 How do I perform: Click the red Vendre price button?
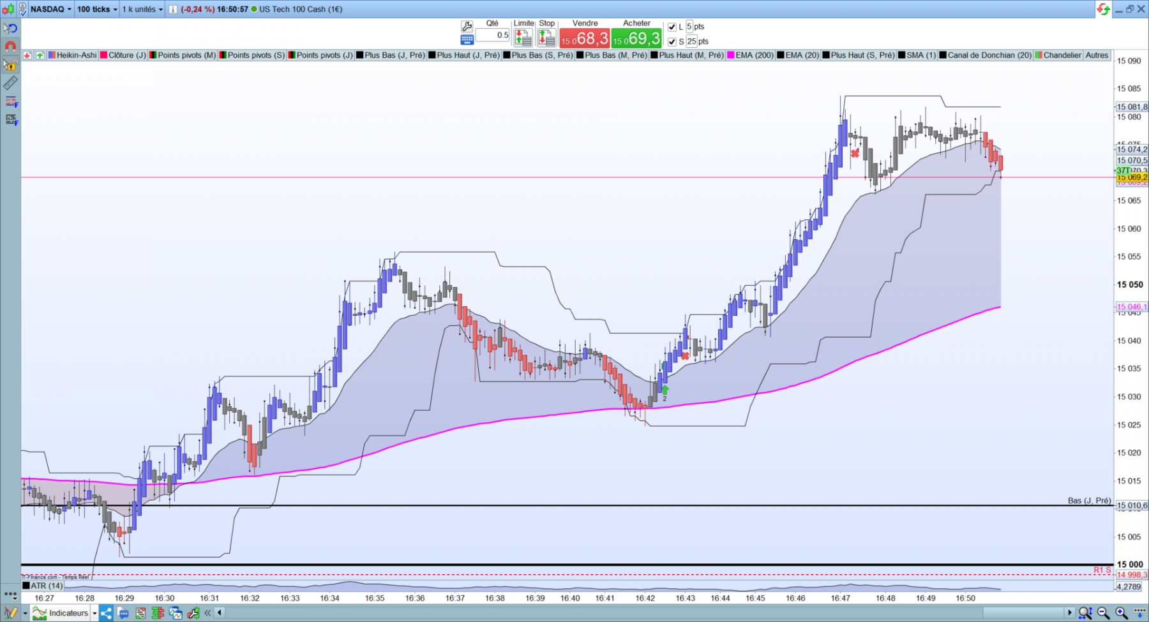(x=585, y=38)
